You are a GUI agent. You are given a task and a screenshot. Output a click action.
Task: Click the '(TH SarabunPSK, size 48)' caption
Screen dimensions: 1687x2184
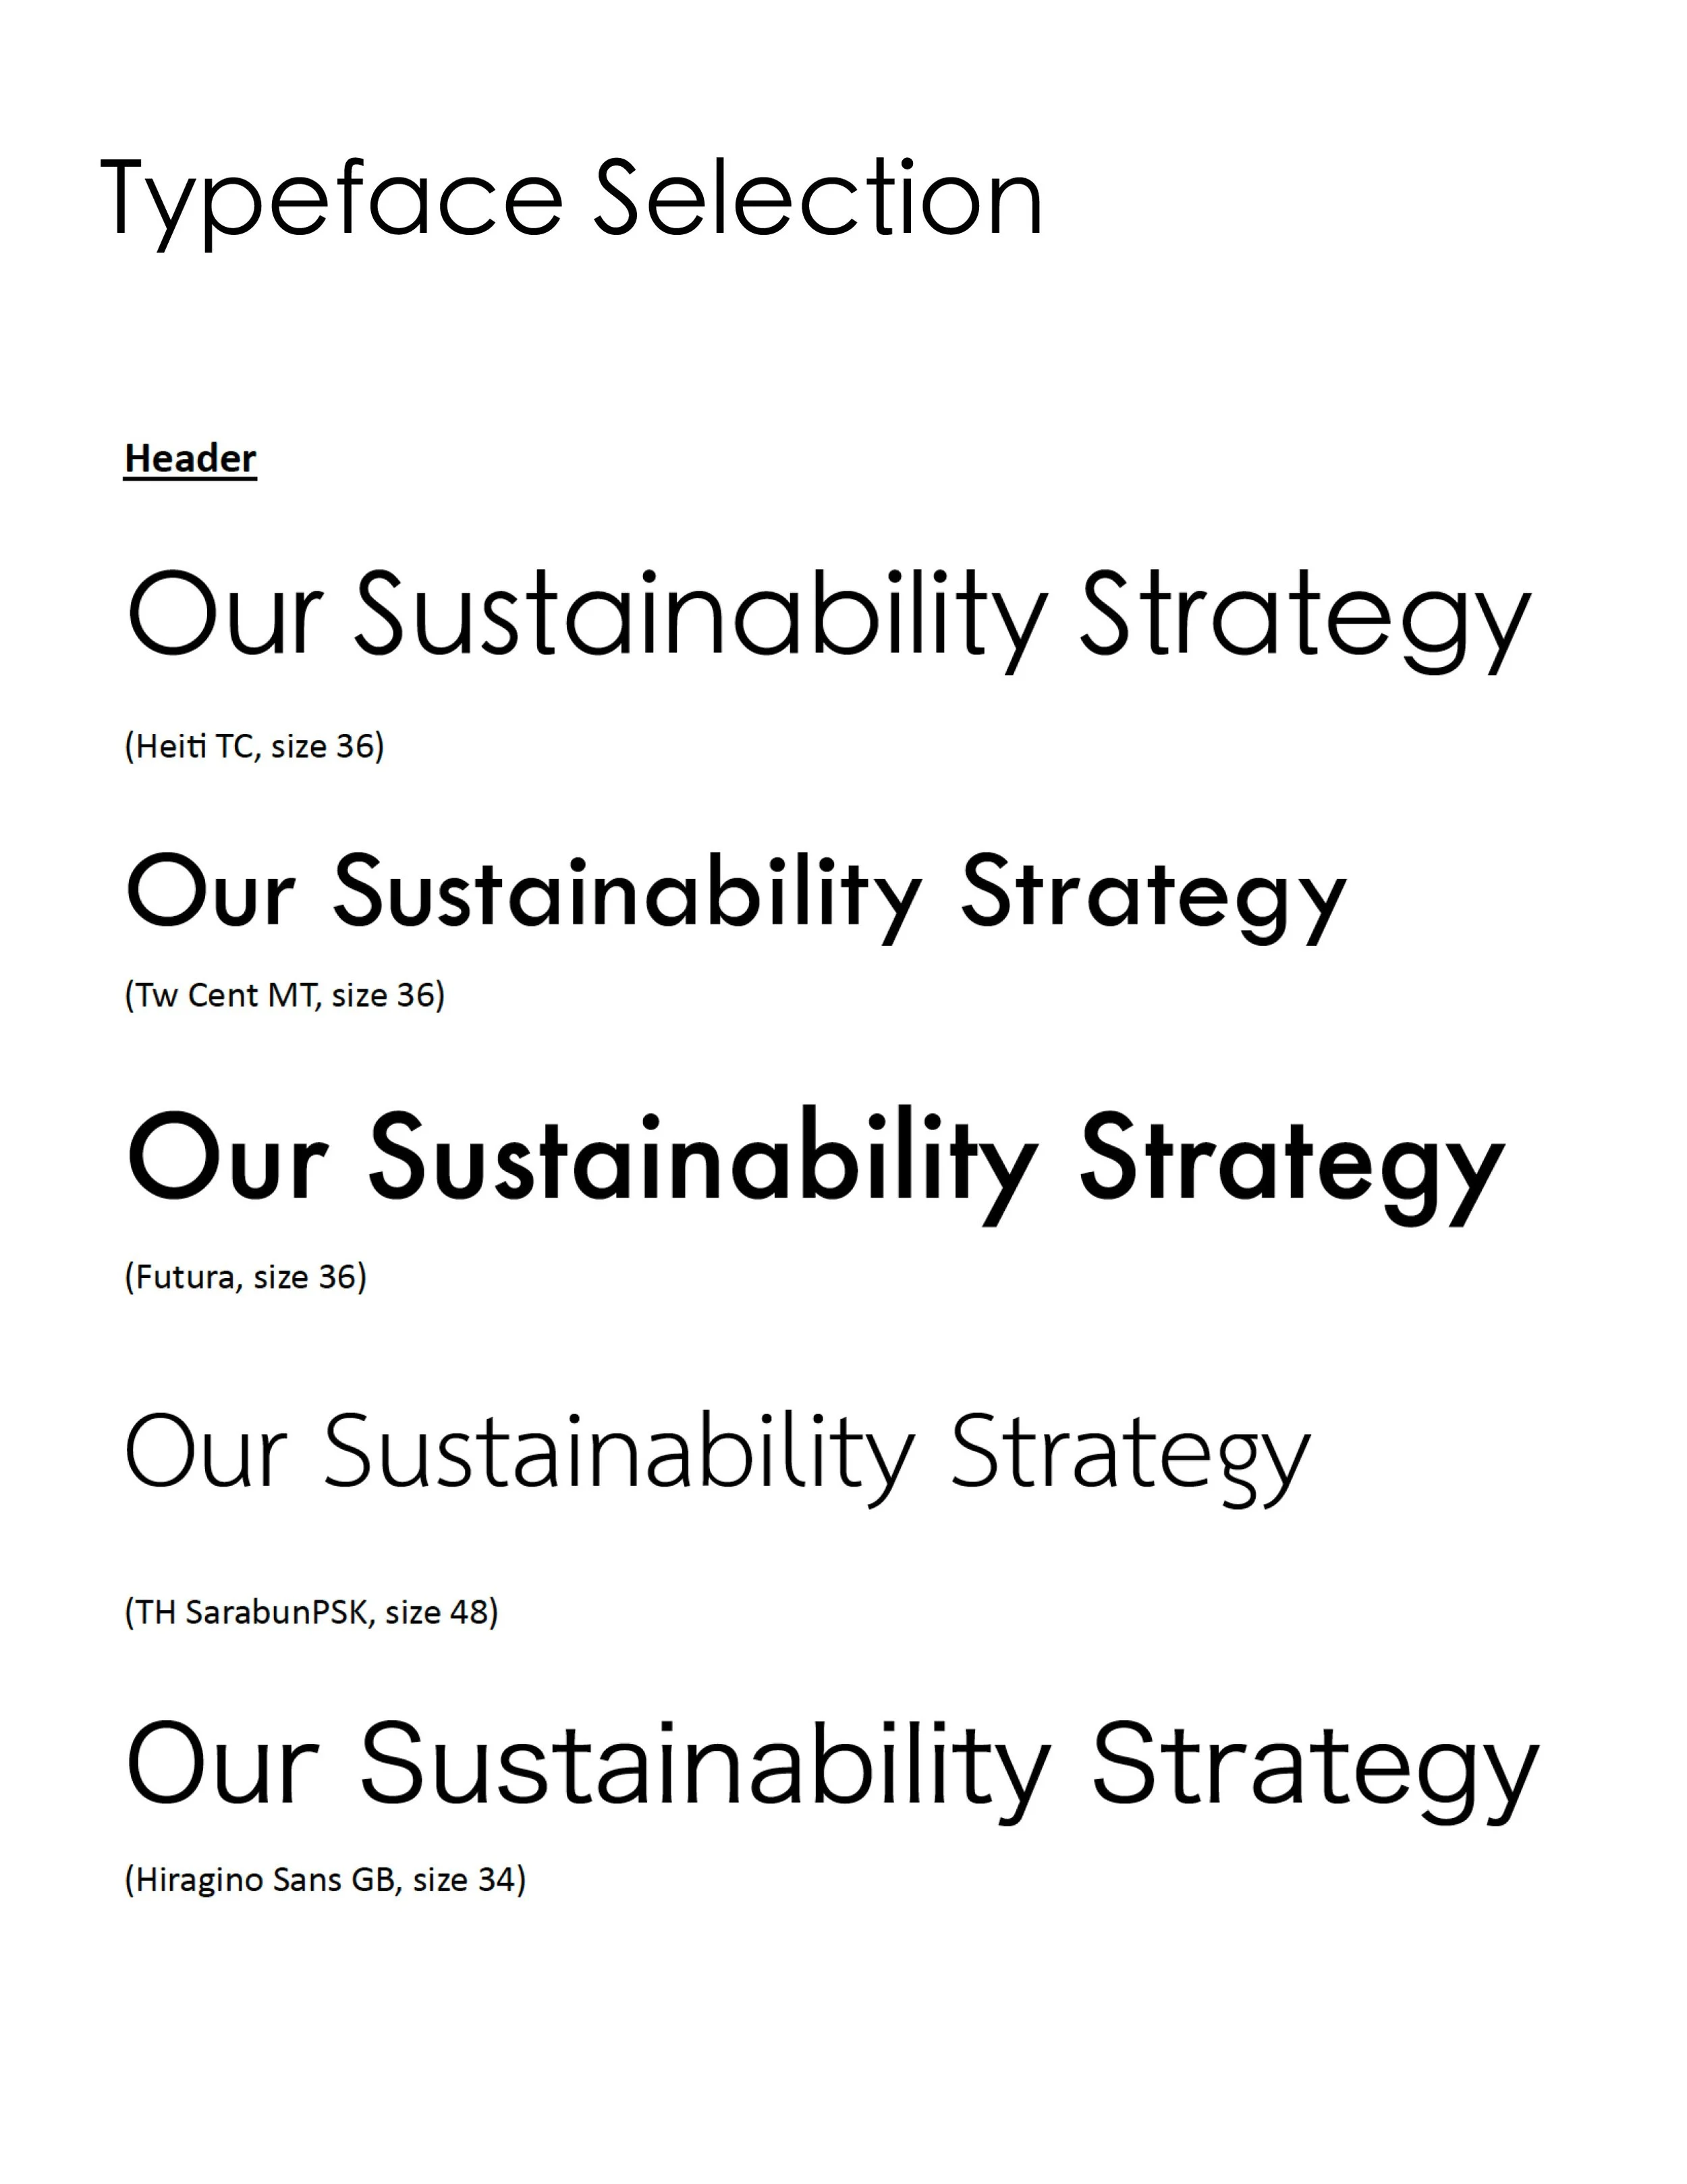(x=311, y=1612)
